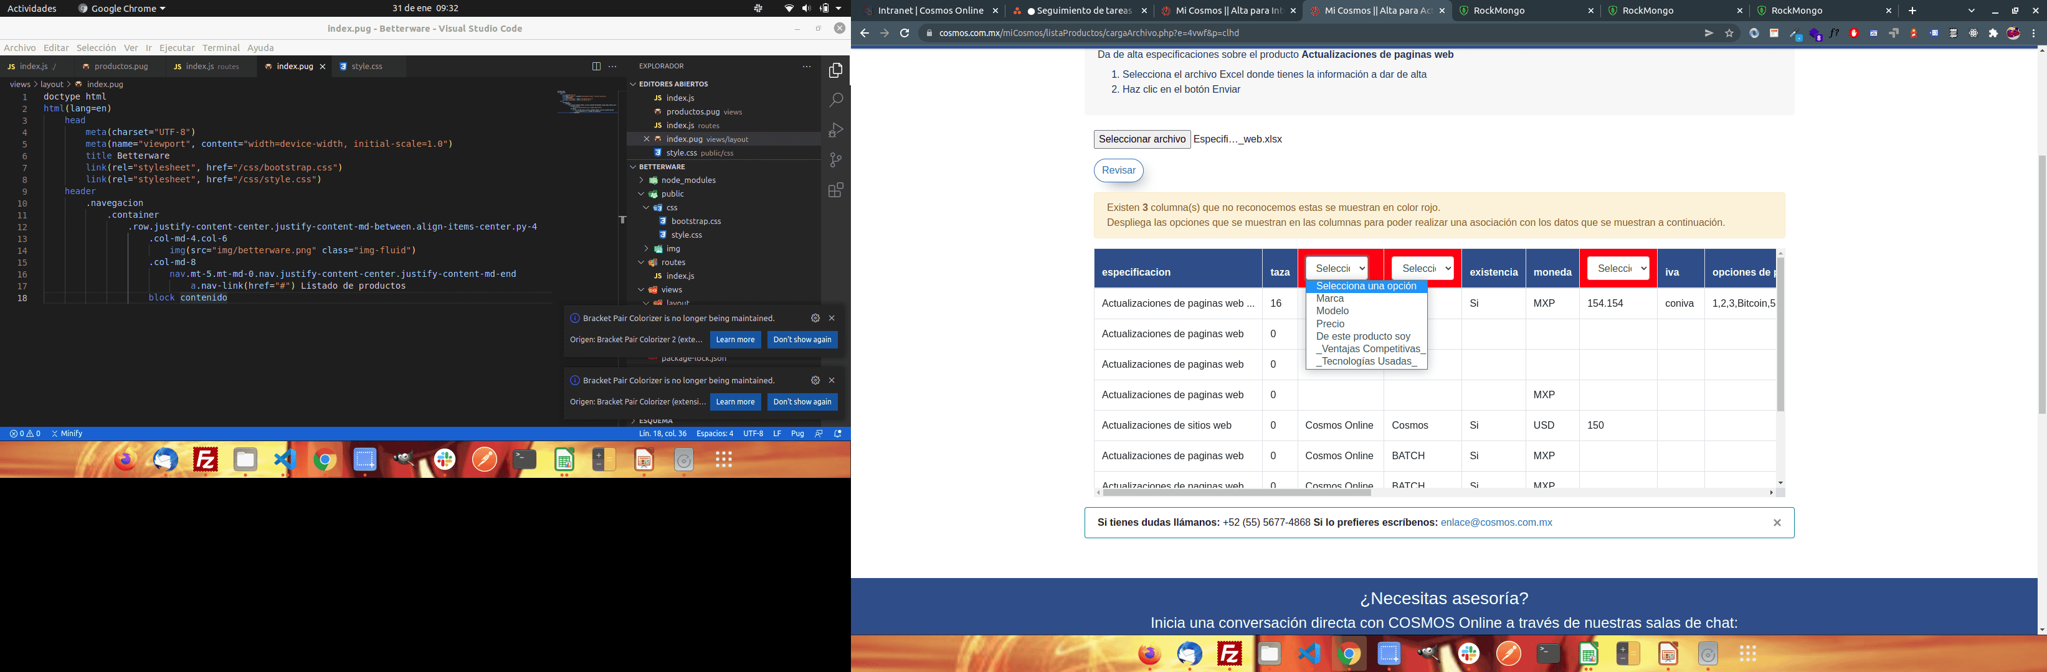Image resolution: width=2047 pixels, height=672 pixels.
Task: Go back in Chrome
Action: [x=865, y=34]
